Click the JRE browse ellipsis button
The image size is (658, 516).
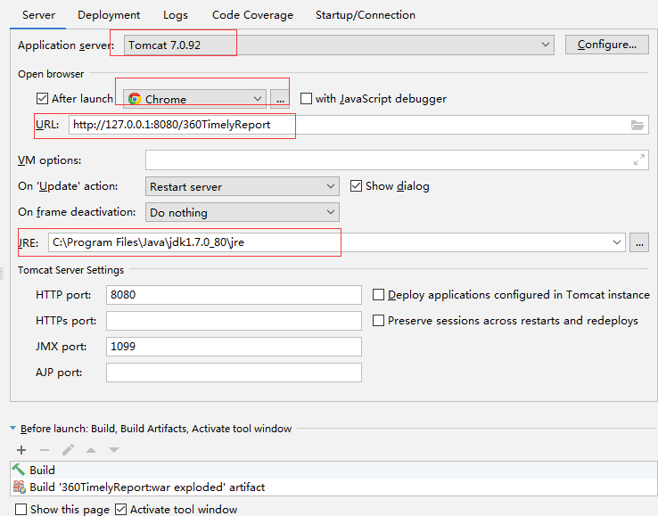click(x=639, y=242)
